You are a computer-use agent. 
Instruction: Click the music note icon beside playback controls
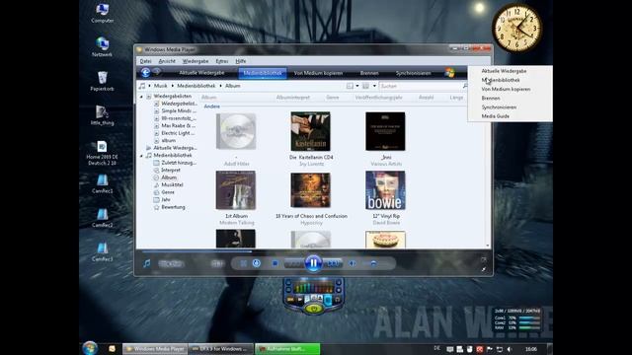pos(147,263)
